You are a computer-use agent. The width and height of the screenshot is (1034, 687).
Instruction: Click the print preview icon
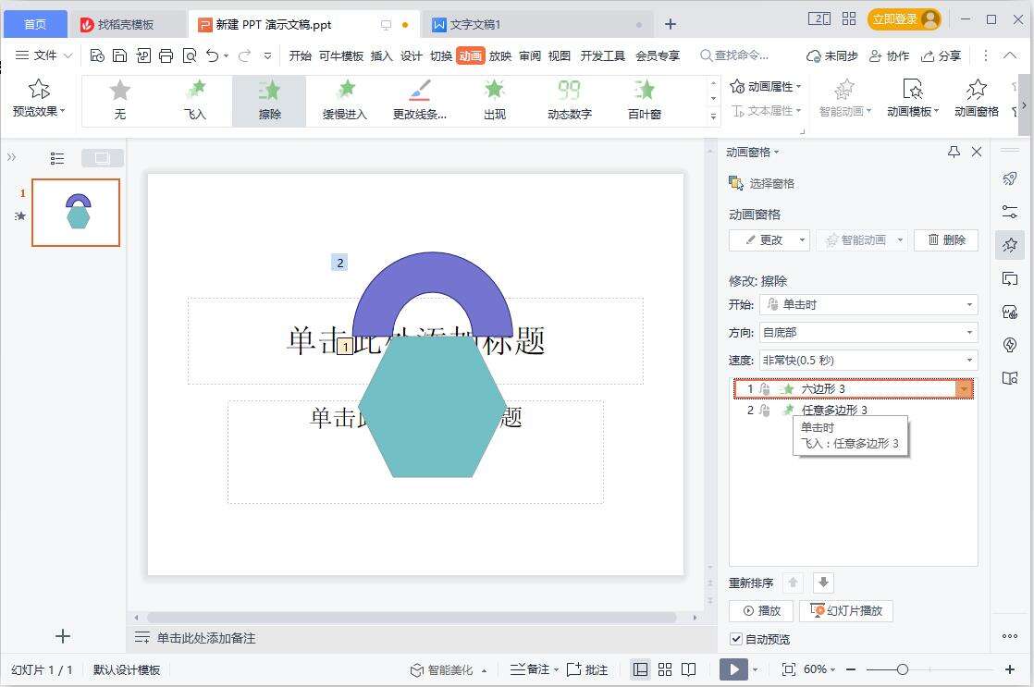(x=190, y=56)
